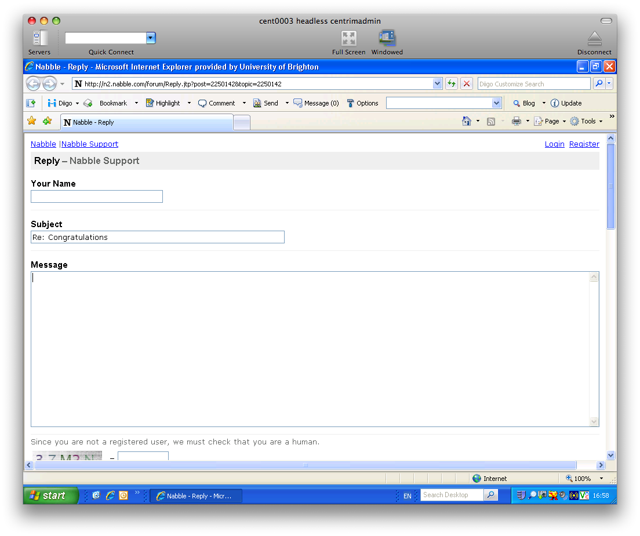
Task: Open the Quick Connect dropdown
Action: pos(151,38)
